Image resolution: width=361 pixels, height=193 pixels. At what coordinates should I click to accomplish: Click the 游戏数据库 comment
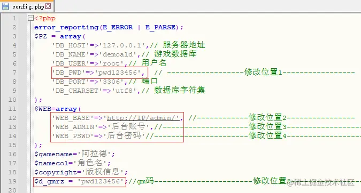click(175, 54)
